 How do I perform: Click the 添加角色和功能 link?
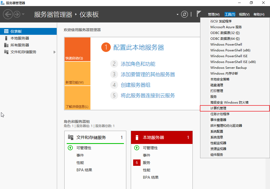click(138, 64)
